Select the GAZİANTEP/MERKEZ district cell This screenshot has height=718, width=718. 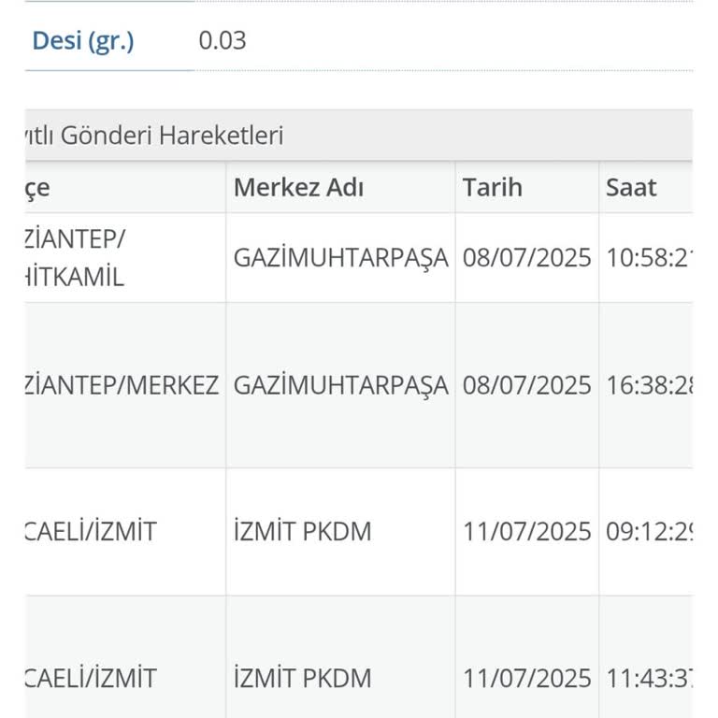click(x=122, y=385)
